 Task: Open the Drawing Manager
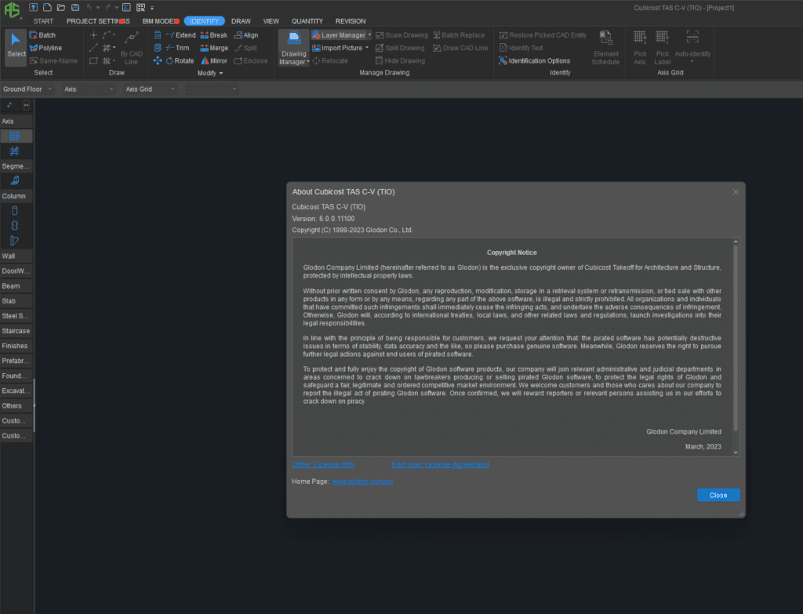(x=293, y=47)
